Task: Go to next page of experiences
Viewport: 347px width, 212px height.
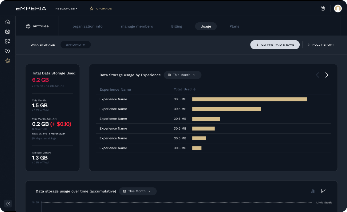Action: tap(327, 75)
